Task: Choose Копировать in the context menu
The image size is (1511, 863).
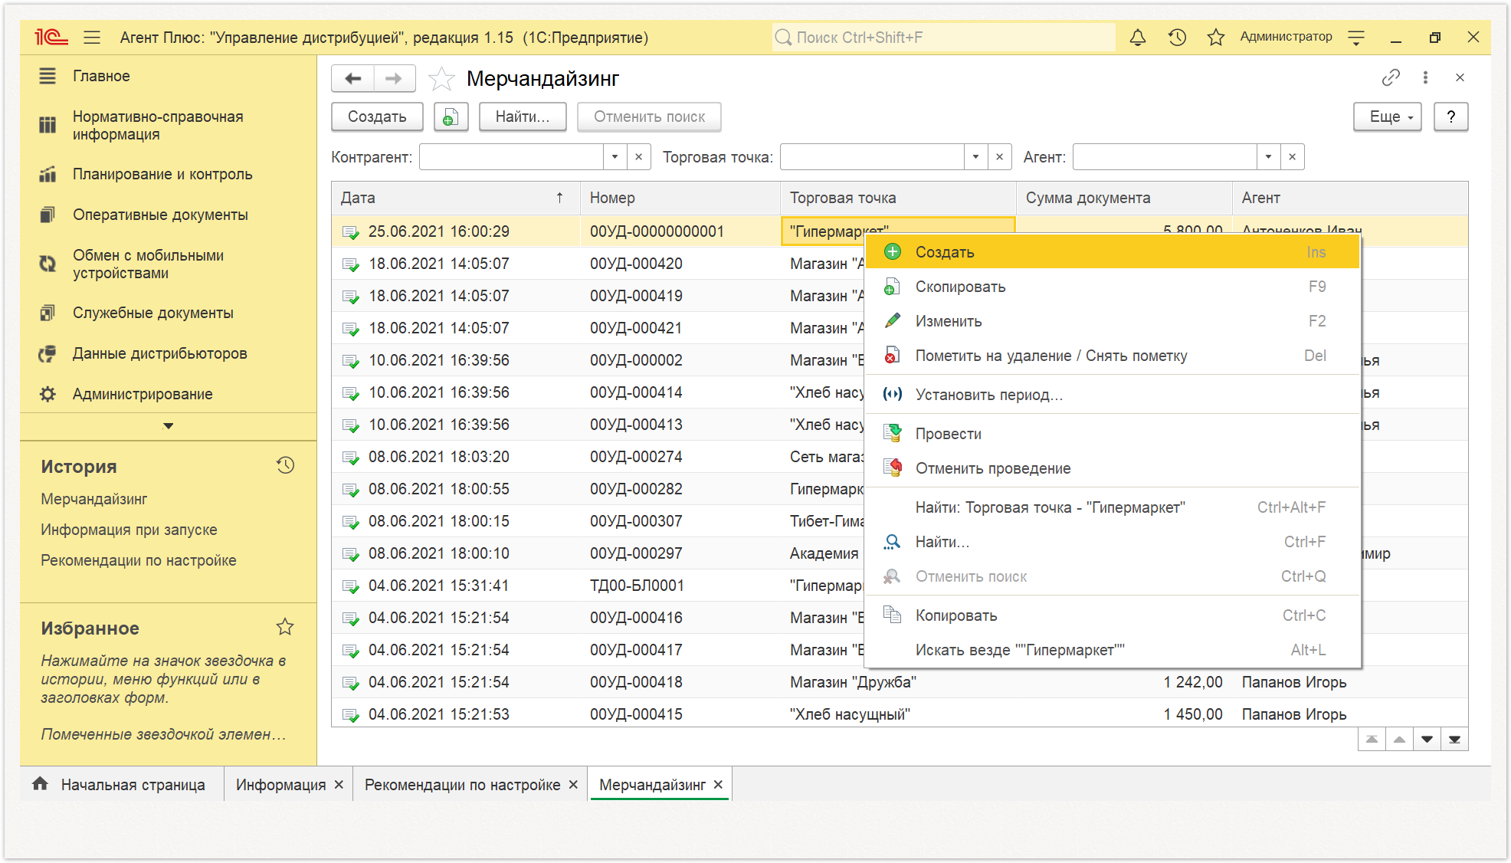Action: (x=1113, y=615)
